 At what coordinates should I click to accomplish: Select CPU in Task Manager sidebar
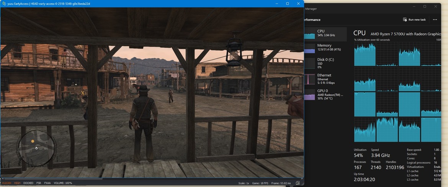(x=325, y=34)
